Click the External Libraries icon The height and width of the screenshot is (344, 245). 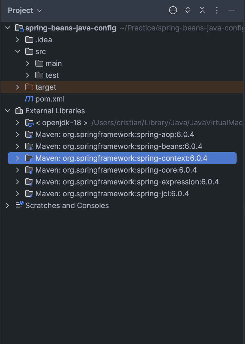pyautogui.click(x=19, y=111)
